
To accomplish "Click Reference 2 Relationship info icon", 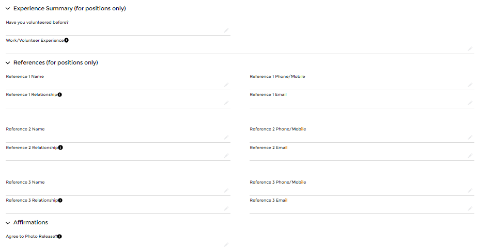I will (x=60, y=147).
